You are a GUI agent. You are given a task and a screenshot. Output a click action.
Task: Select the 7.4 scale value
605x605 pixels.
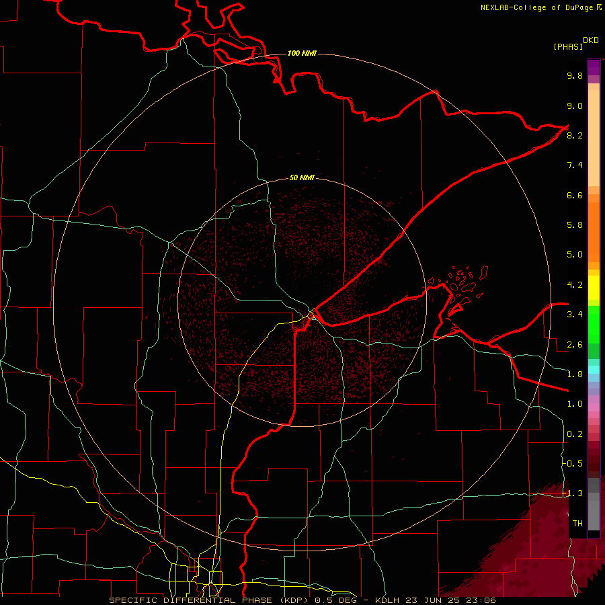click(x=575, y=165)
